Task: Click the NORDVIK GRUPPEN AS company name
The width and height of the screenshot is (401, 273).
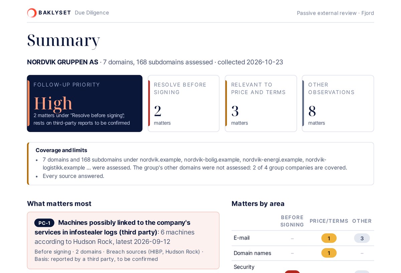Action: [x=62, y=62]
